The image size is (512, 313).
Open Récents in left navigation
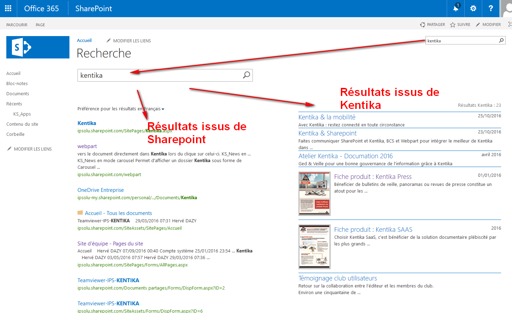[14, 104]
